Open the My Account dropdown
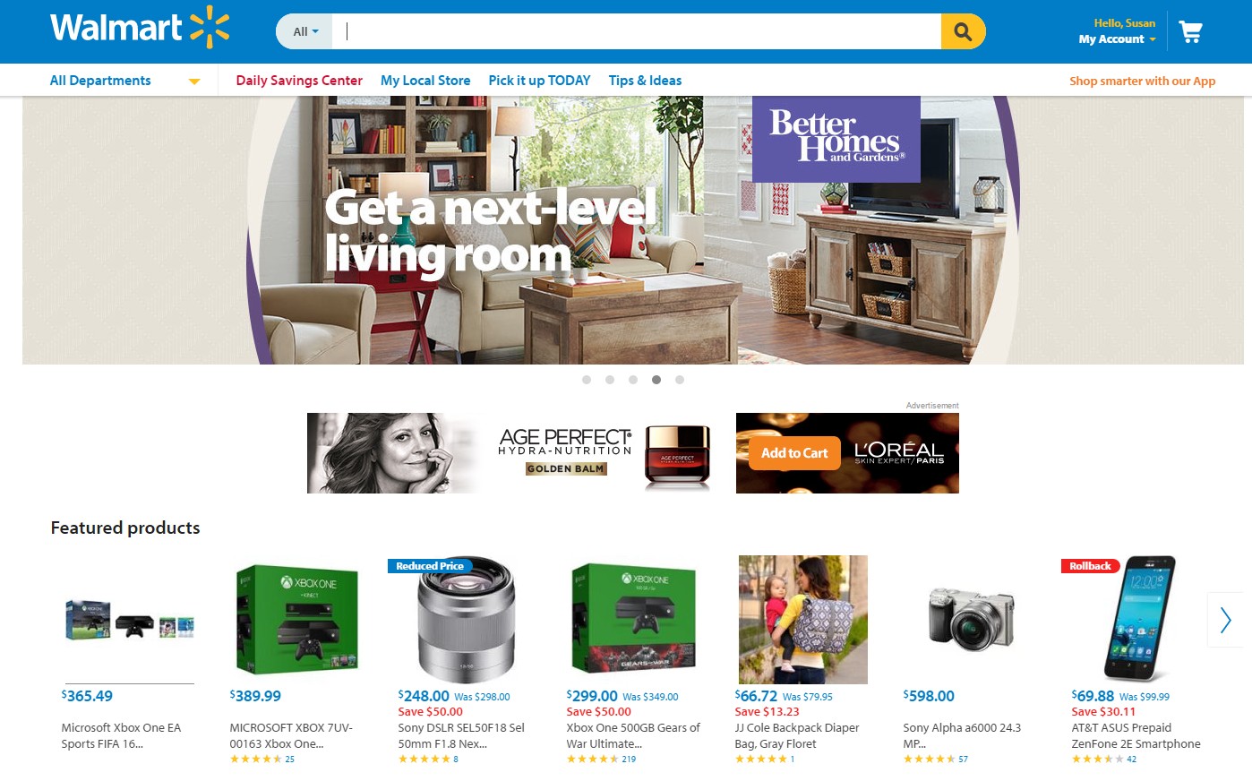1252x781 pixels. click(x=1117, y=39)
